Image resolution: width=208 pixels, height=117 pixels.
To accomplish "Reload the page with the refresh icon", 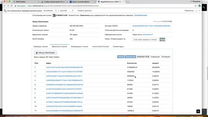I will tap(12, 6).
